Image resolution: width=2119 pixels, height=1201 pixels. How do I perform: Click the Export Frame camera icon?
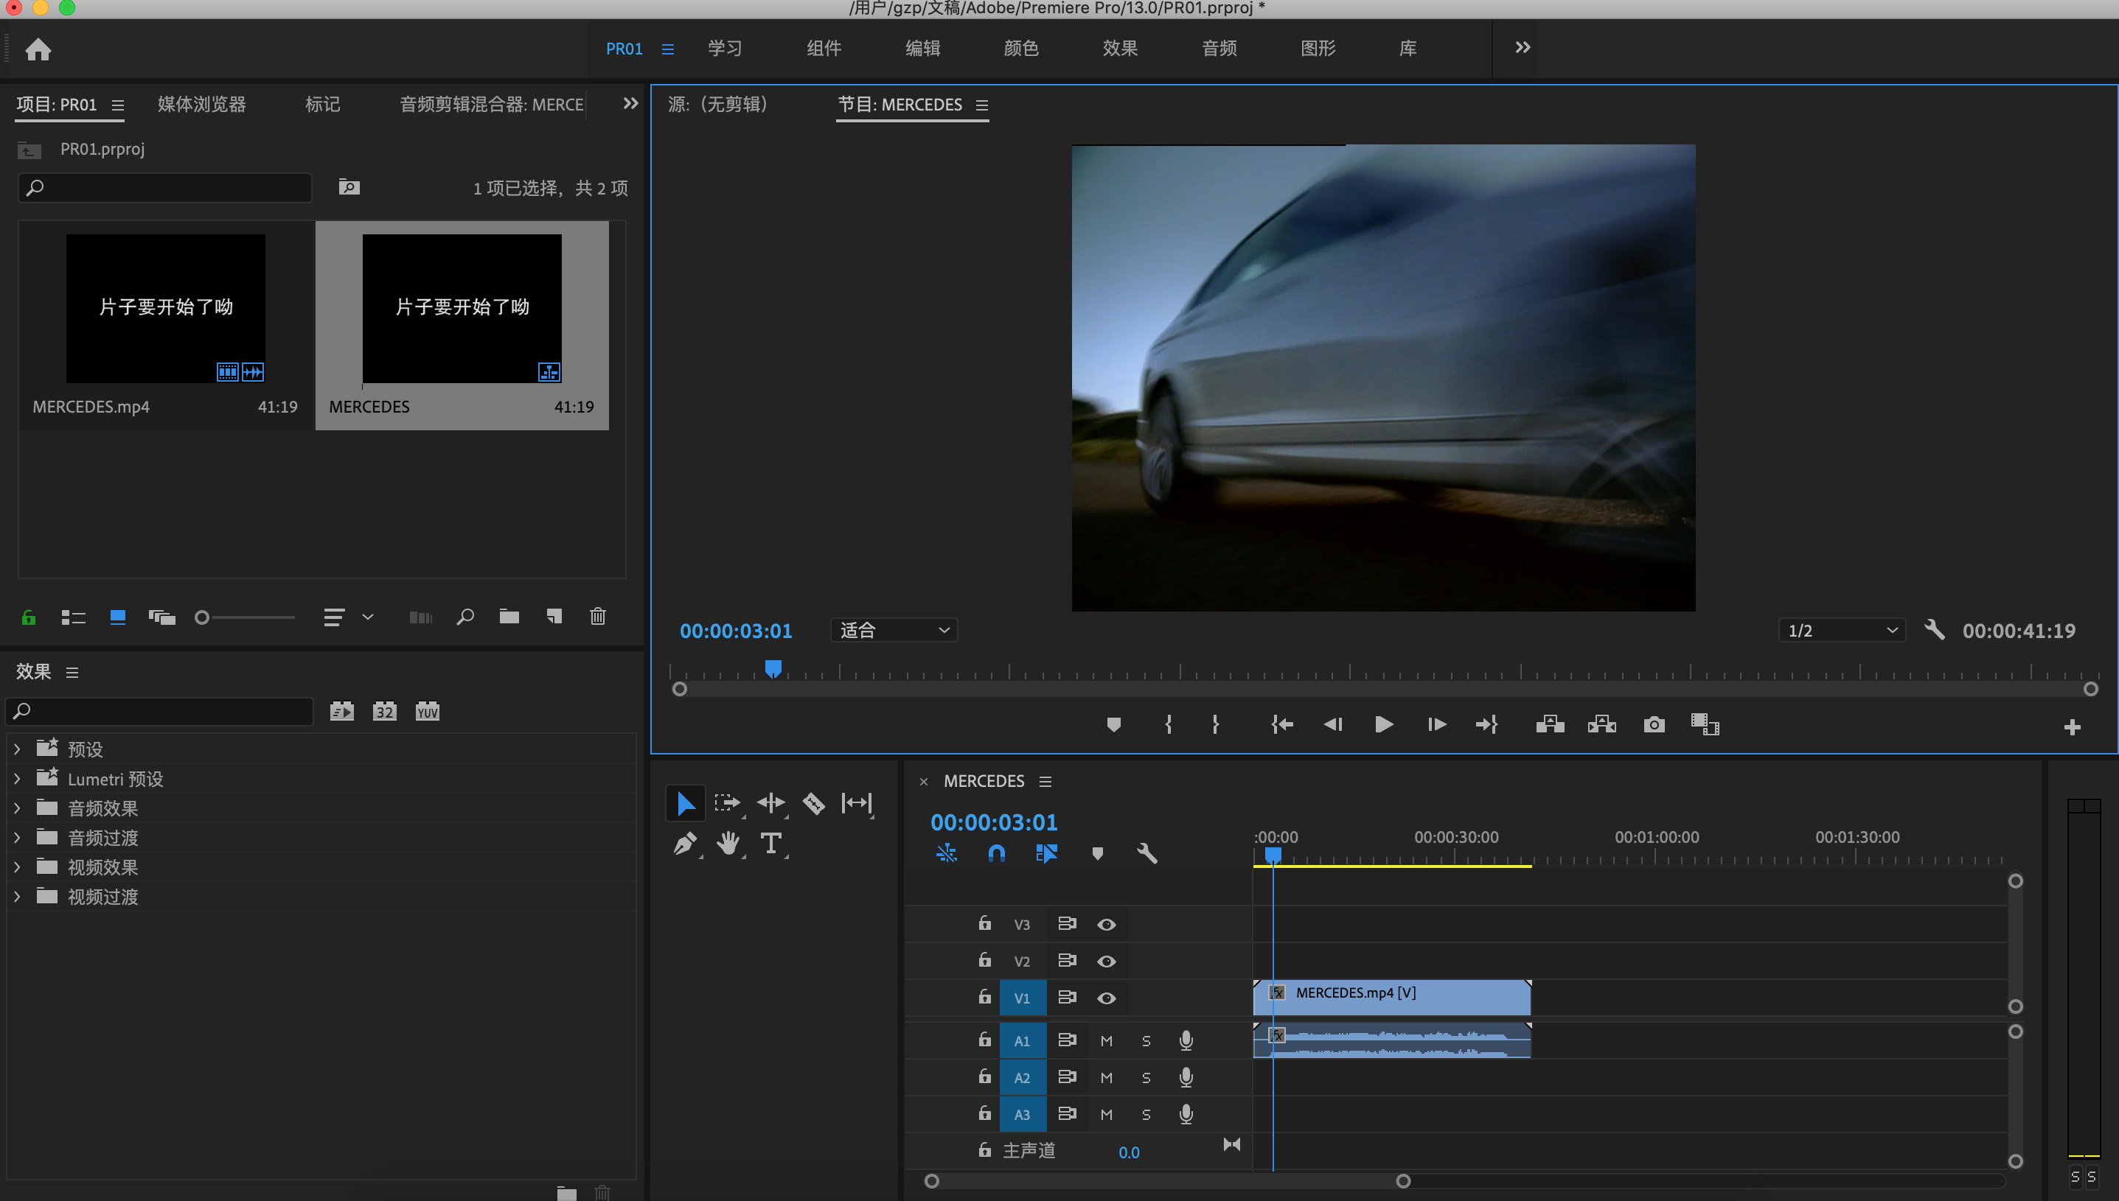pyautogui.click(x=1654, y=725)
